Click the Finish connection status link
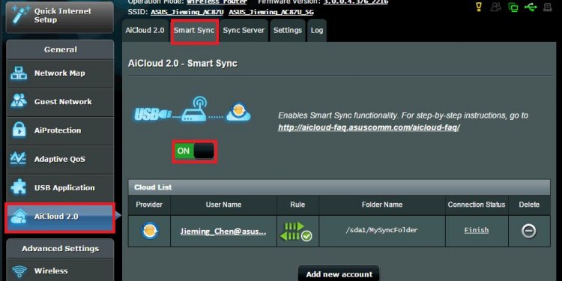This screenshot has height=281, width=562. tap(477, 230)
